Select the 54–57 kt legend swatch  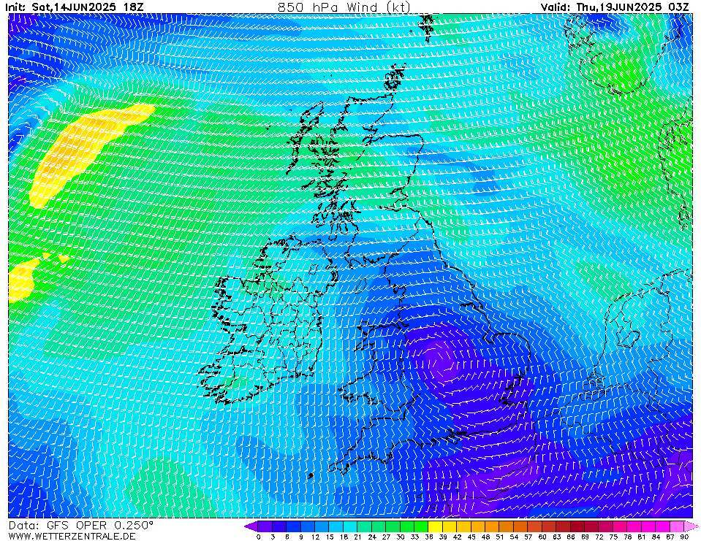pos(521,526)
